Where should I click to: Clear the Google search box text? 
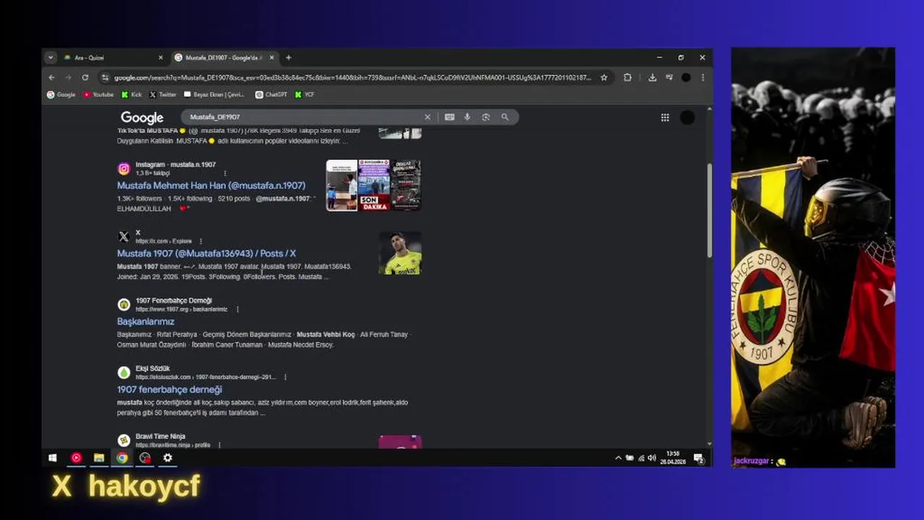(x=427, y=117)
